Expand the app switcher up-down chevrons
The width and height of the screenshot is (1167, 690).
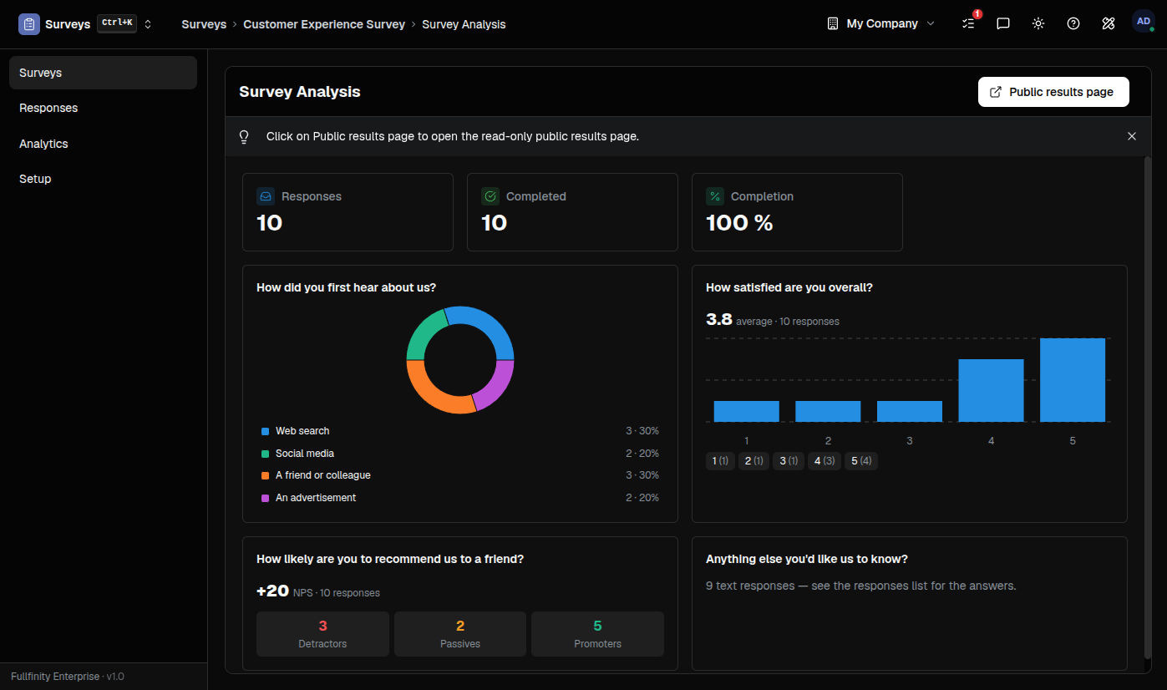pos(148,24)
